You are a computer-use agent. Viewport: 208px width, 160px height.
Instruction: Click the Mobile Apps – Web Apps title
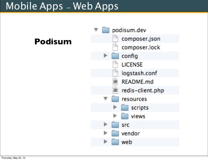click(62, 6)
